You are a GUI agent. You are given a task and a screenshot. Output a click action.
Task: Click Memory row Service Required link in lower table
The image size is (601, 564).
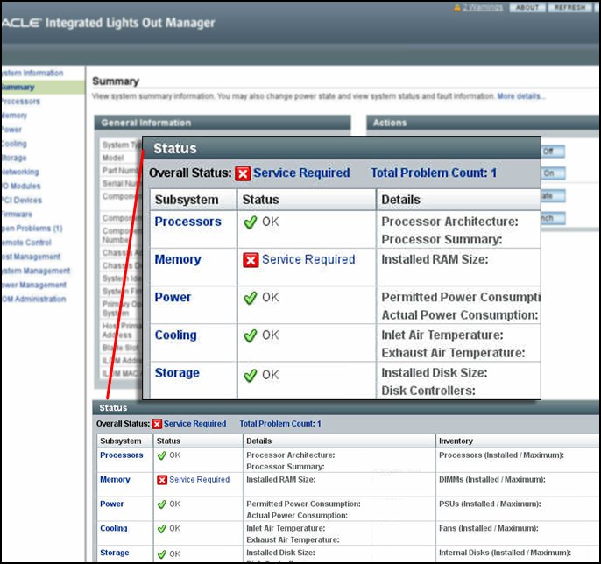click(200, 480)
